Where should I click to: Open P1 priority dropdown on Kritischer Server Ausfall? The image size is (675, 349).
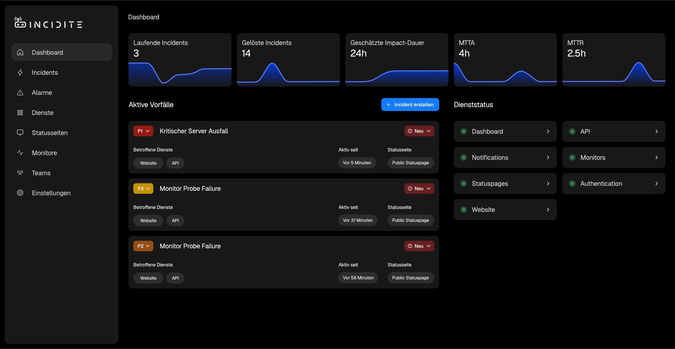(143, 131)
